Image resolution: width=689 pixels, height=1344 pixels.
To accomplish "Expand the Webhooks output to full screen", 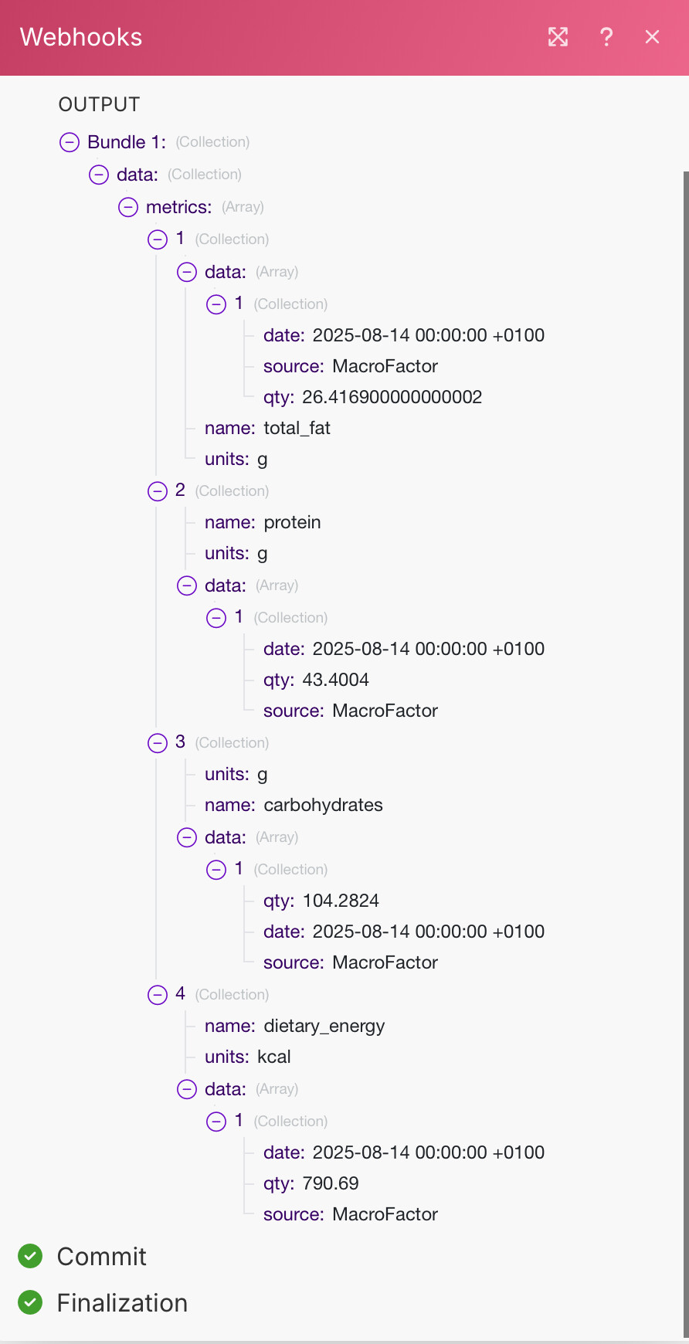I will coord(558,37).
